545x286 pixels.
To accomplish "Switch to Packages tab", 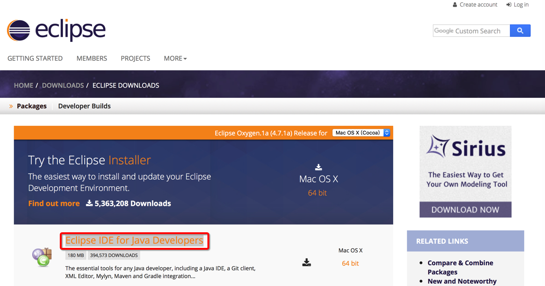I will point(32,106).
